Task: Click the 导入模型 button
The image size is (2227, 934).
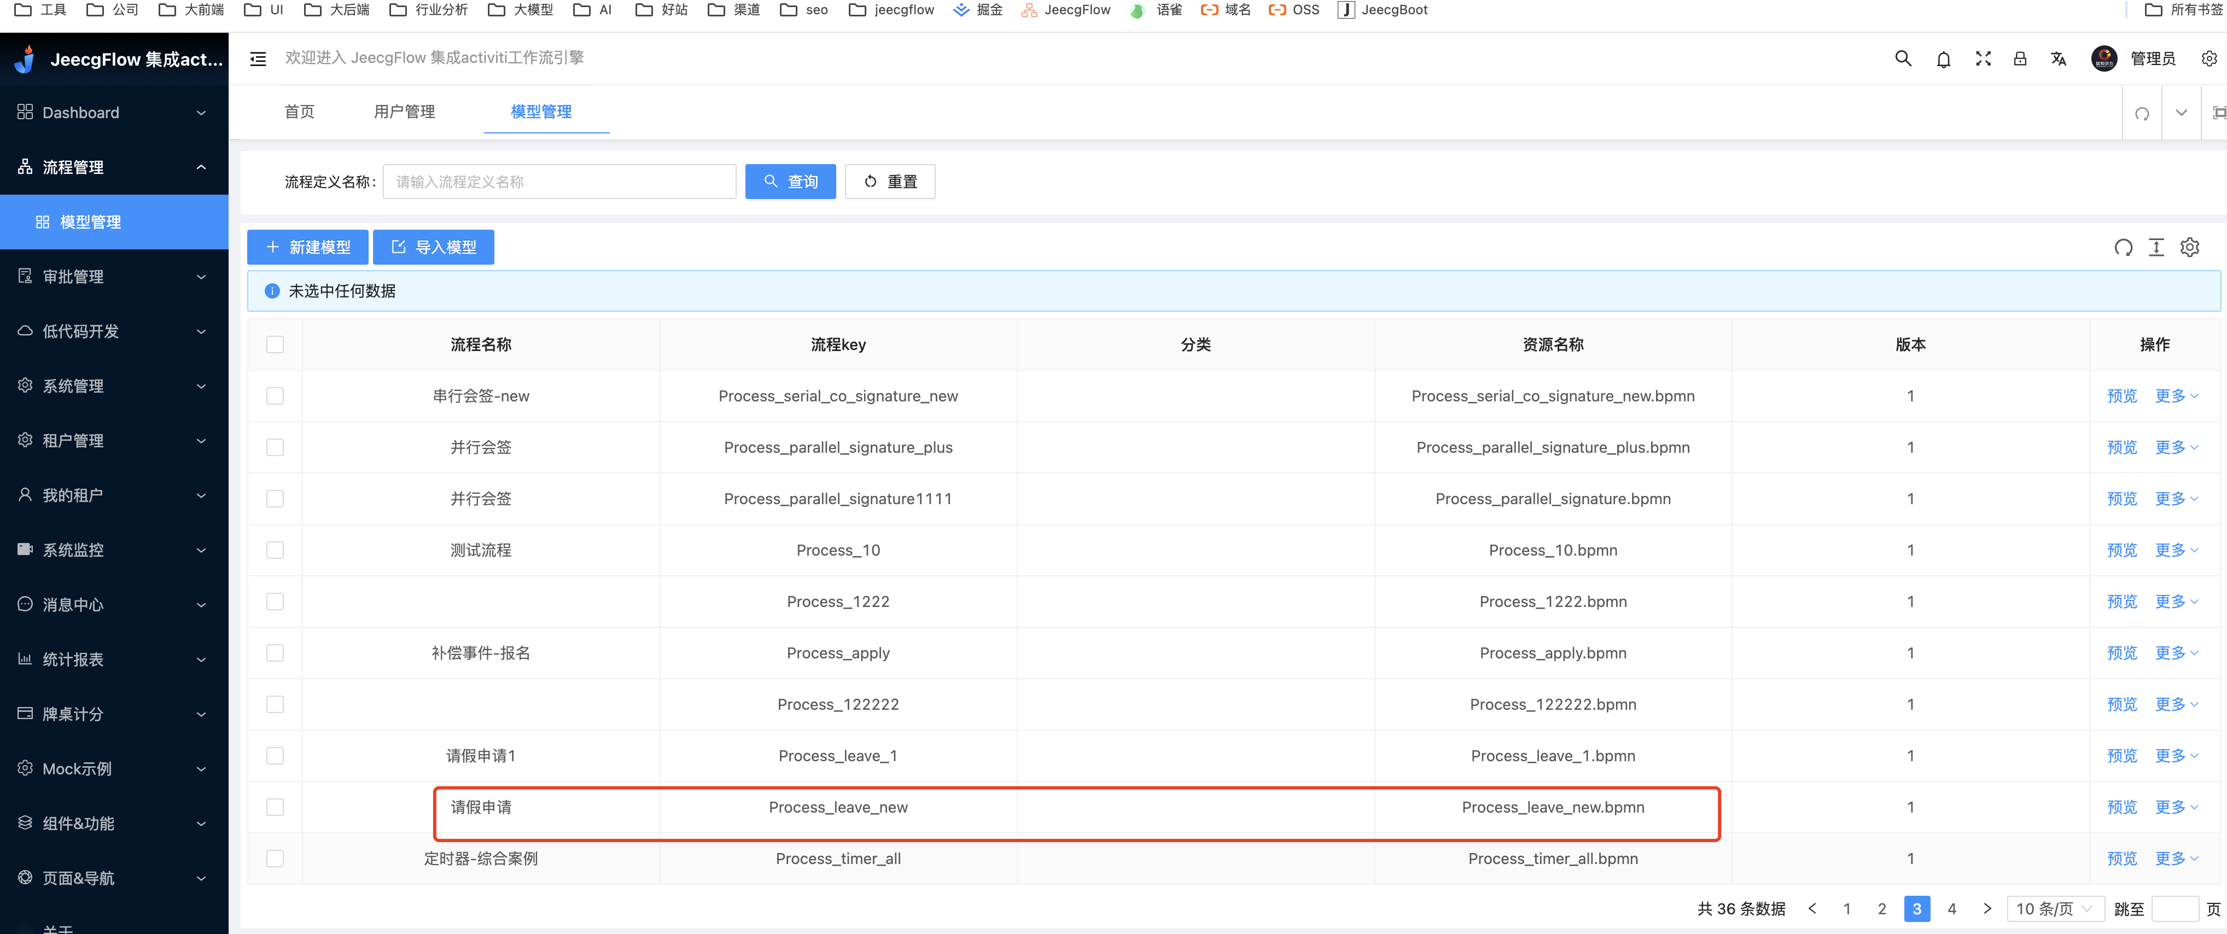Action: [x=433, y=247]
